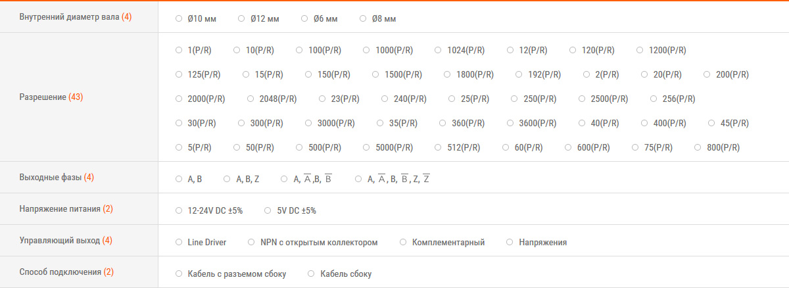
Task: Select 1024(P/R) resolution
Action: 439,50
